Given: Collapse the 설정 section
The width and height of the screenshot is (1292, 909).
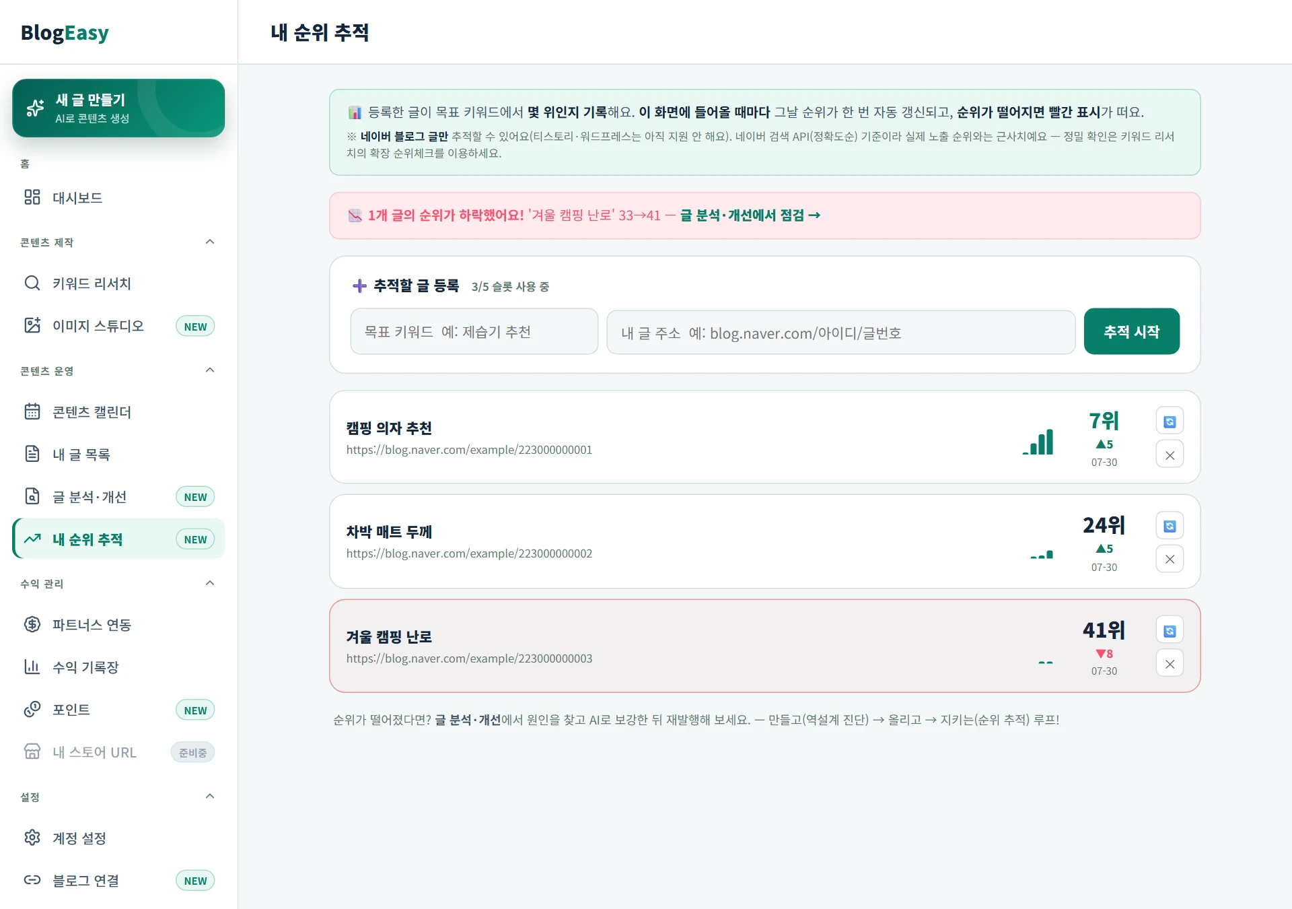Looking at the screenshot, I should coord(210,797).
